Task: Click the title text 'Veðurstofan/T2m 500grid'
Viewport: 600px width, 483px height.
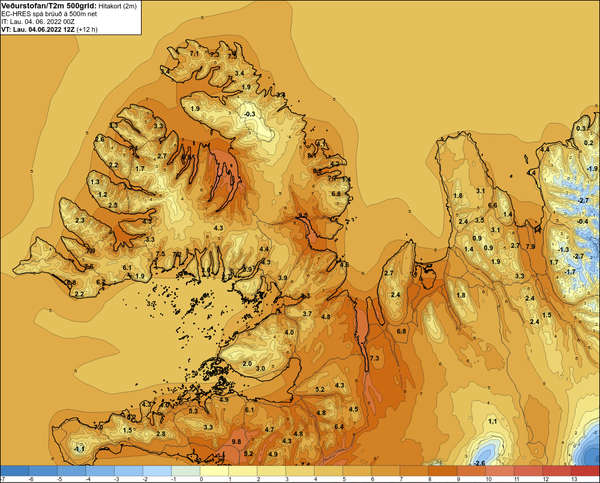Action: tap(49, 5)
